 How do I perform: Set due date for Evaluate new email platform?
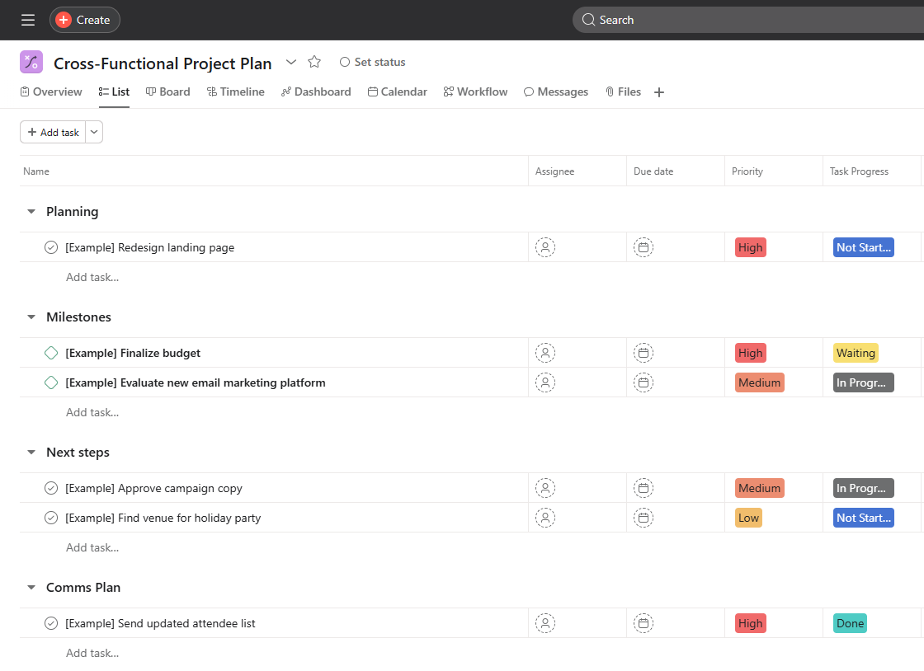[643, 382]
